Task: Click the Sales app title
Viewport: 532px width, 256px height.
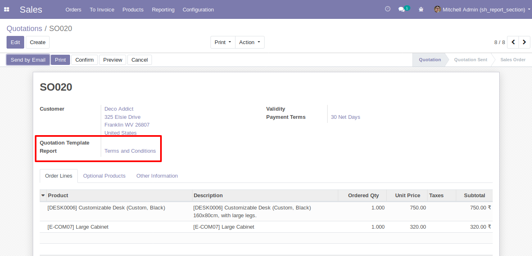Action: pos(31,9)
